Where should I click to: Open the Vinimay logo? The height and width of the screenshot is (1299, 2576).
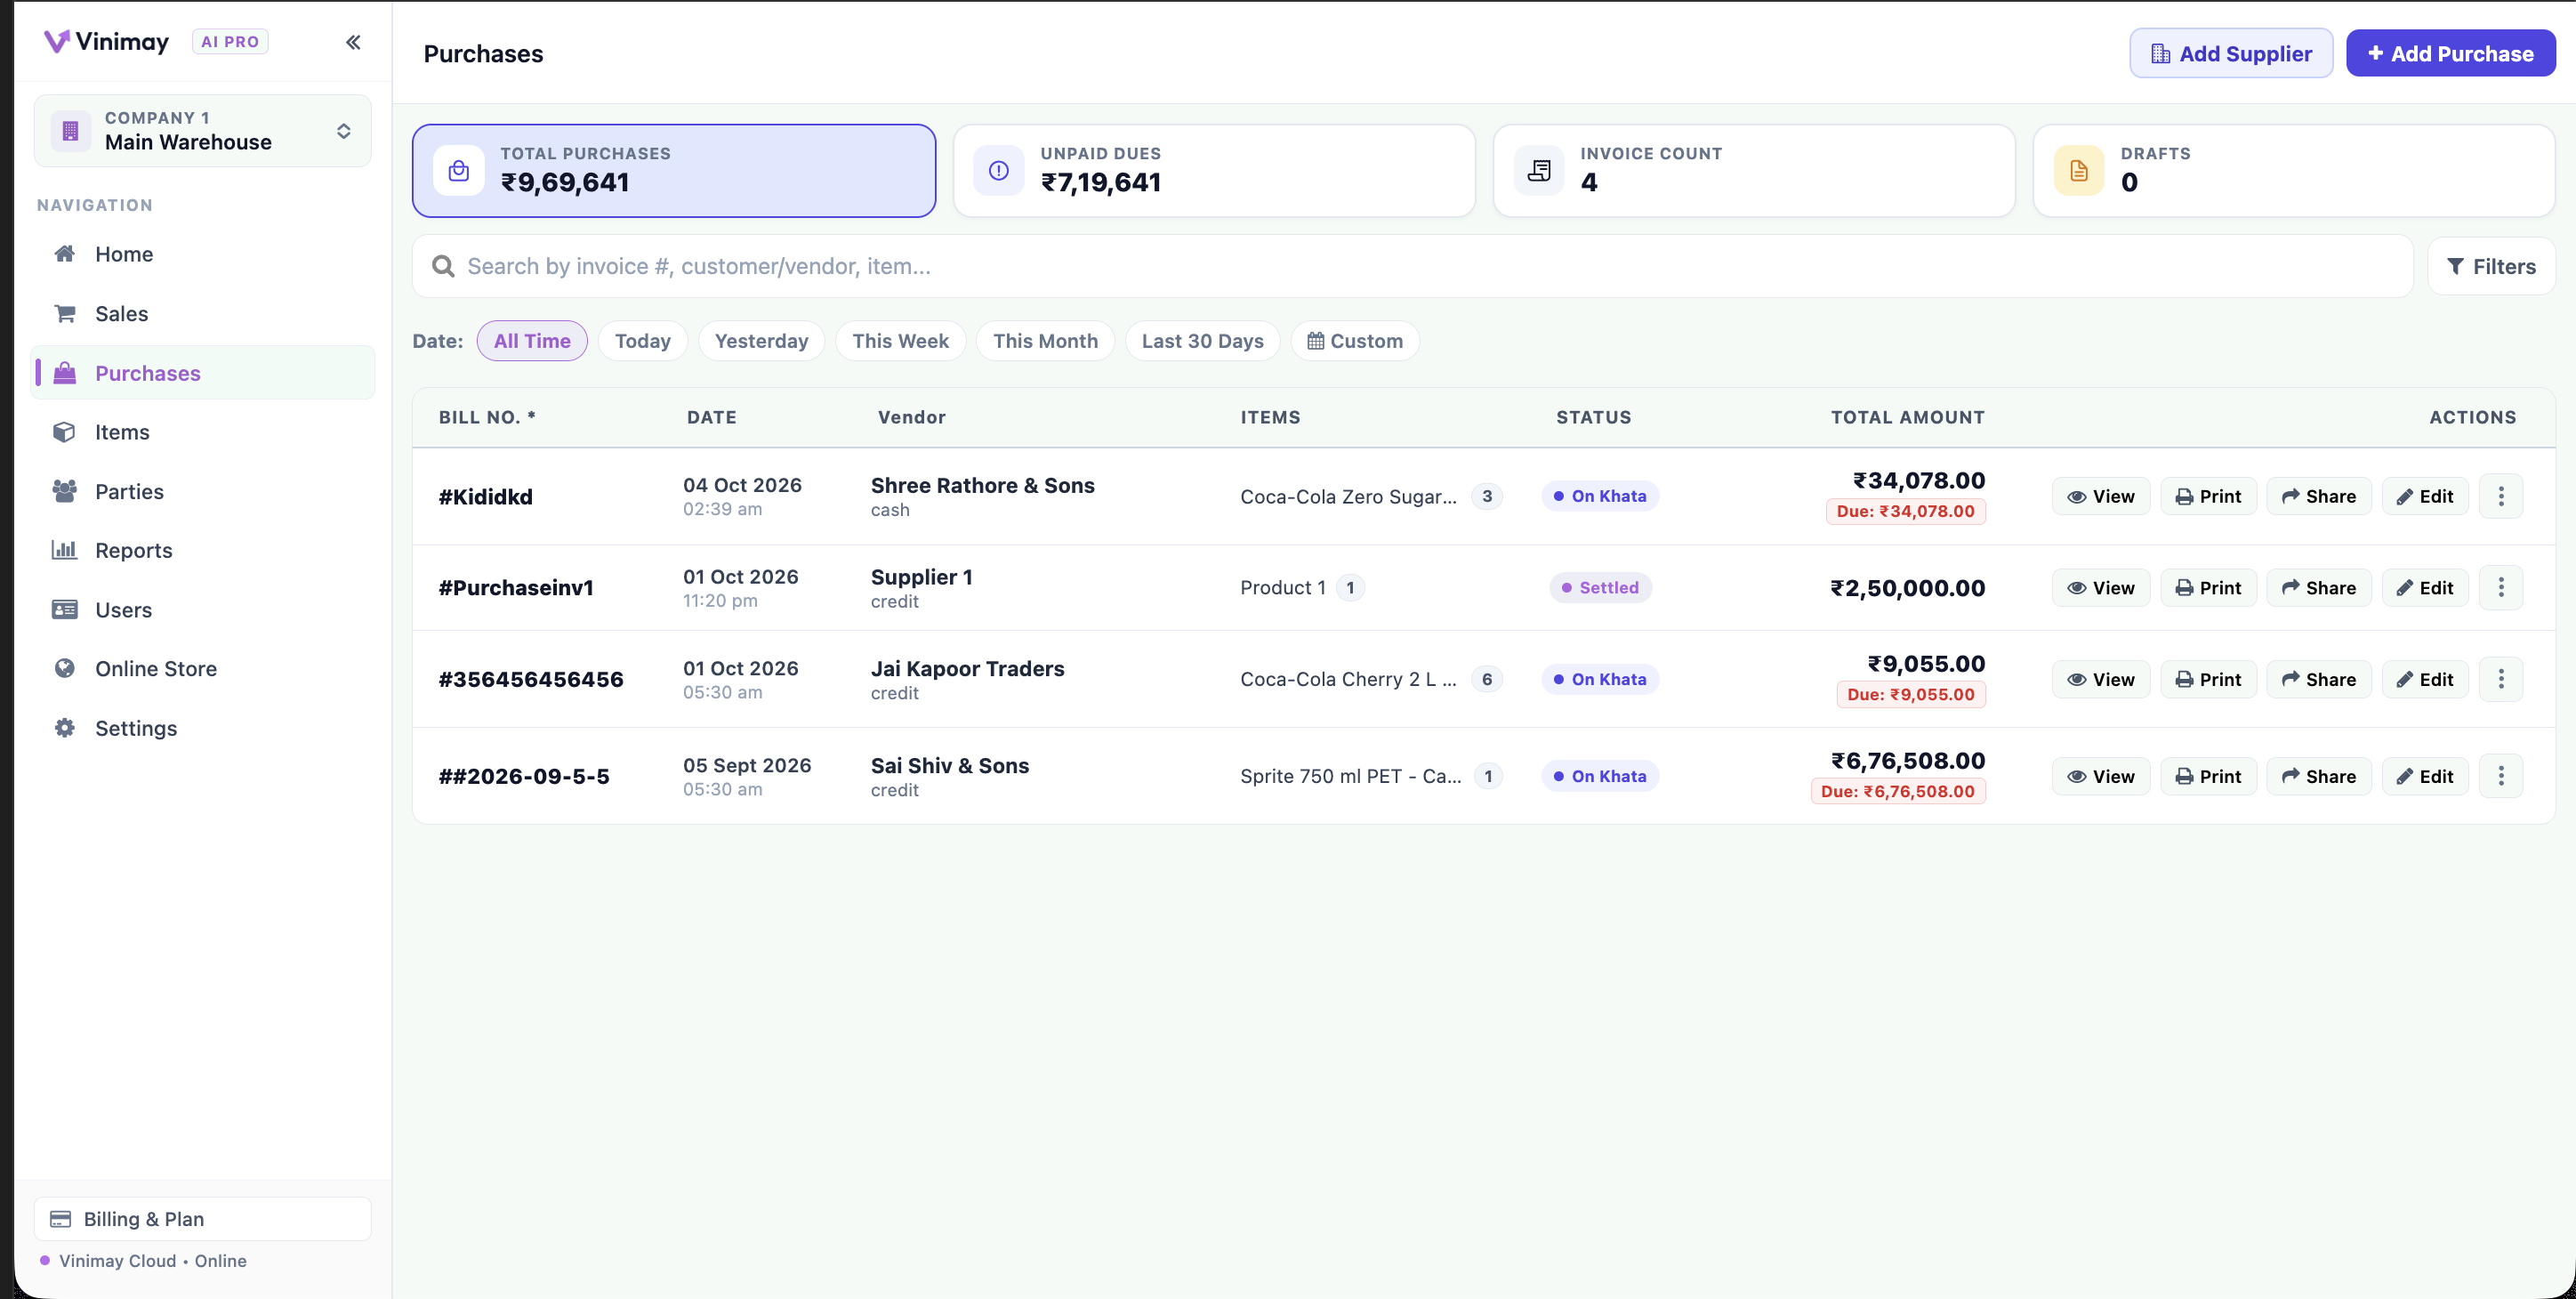pyautogui.click(x=106, y=41)
